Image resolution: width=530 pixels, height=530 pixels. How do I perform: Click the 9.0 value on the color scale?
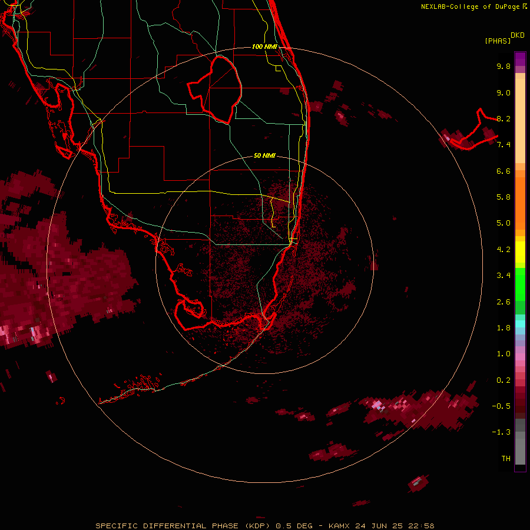click(503, 92)
